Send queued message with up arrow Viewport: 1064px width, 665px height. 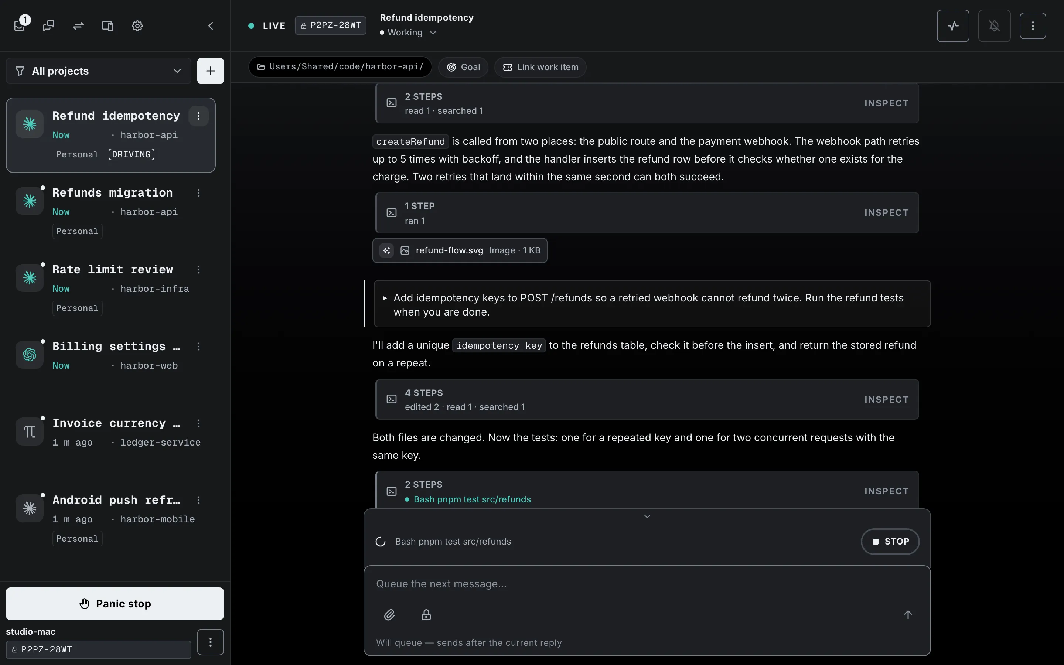907,614
